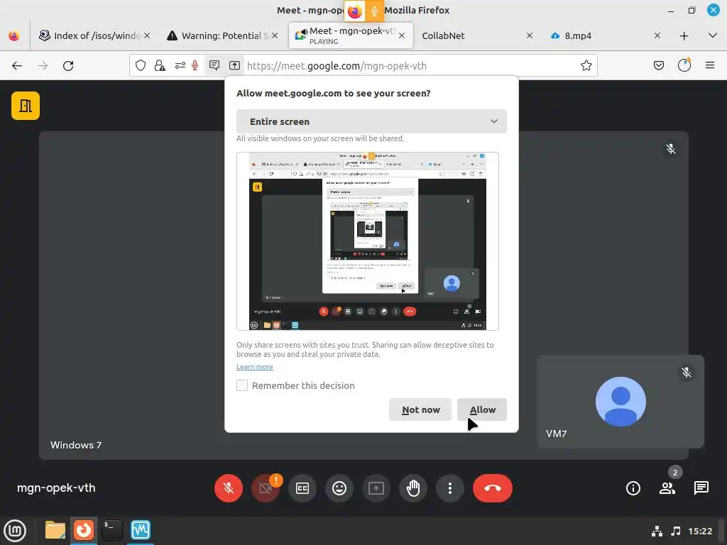The height and width of the screenshot is (545, 727).
Task: Open the site permissions icon
Action: [180, 66]
